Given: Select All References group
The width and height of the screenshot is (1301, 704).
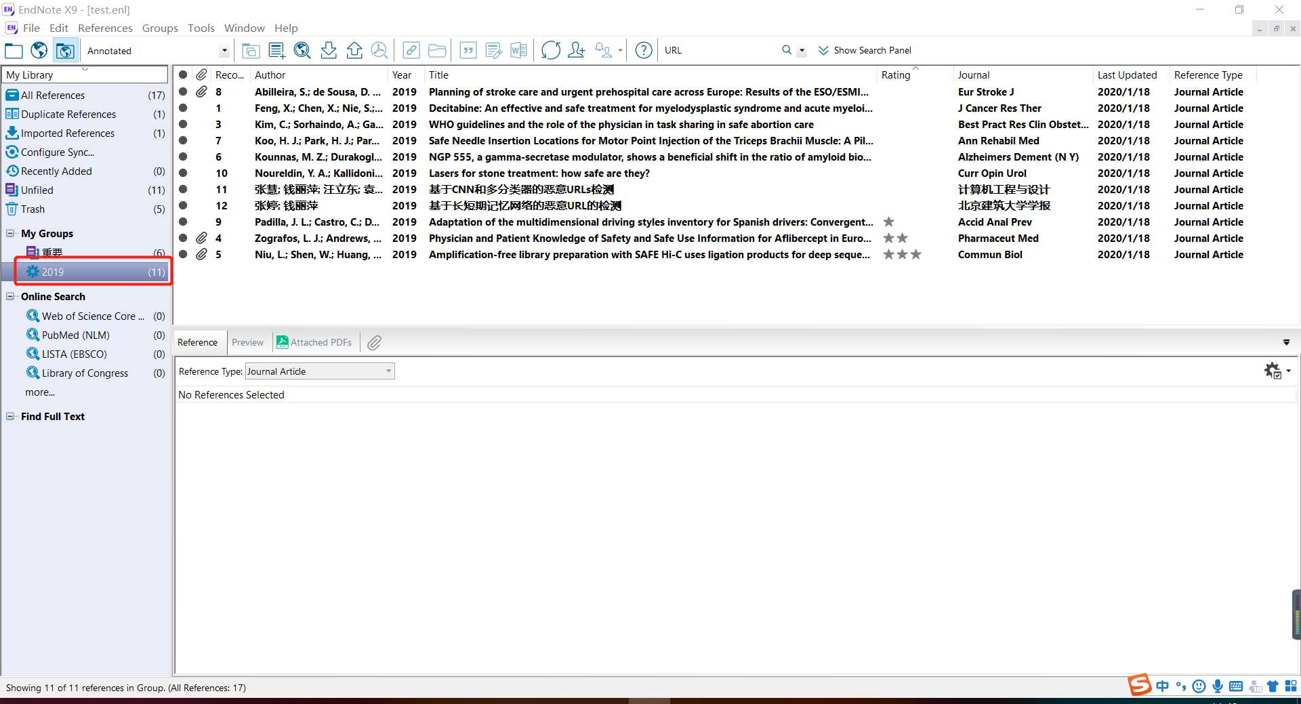Looking at the screenshot, I should pos(85,96).
